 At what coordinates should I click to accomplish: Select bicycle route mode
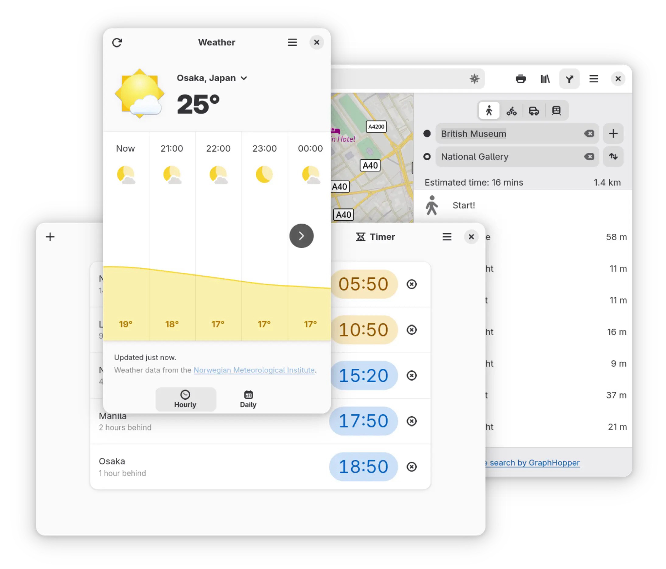click(x=511, y=111)
